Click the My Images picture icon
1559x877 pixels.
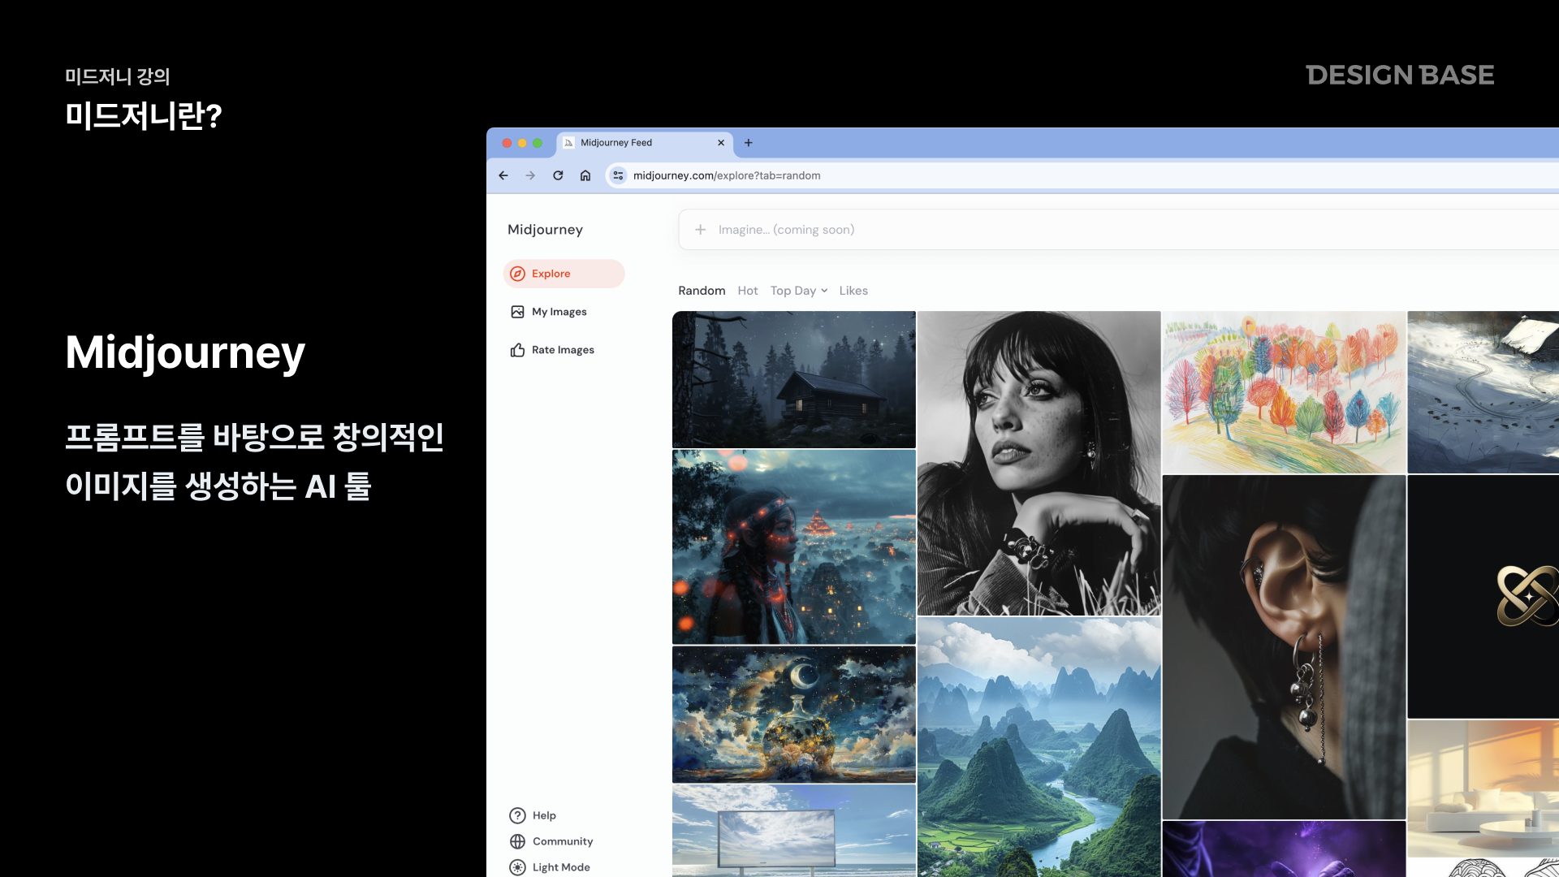(x=517, y=312)
